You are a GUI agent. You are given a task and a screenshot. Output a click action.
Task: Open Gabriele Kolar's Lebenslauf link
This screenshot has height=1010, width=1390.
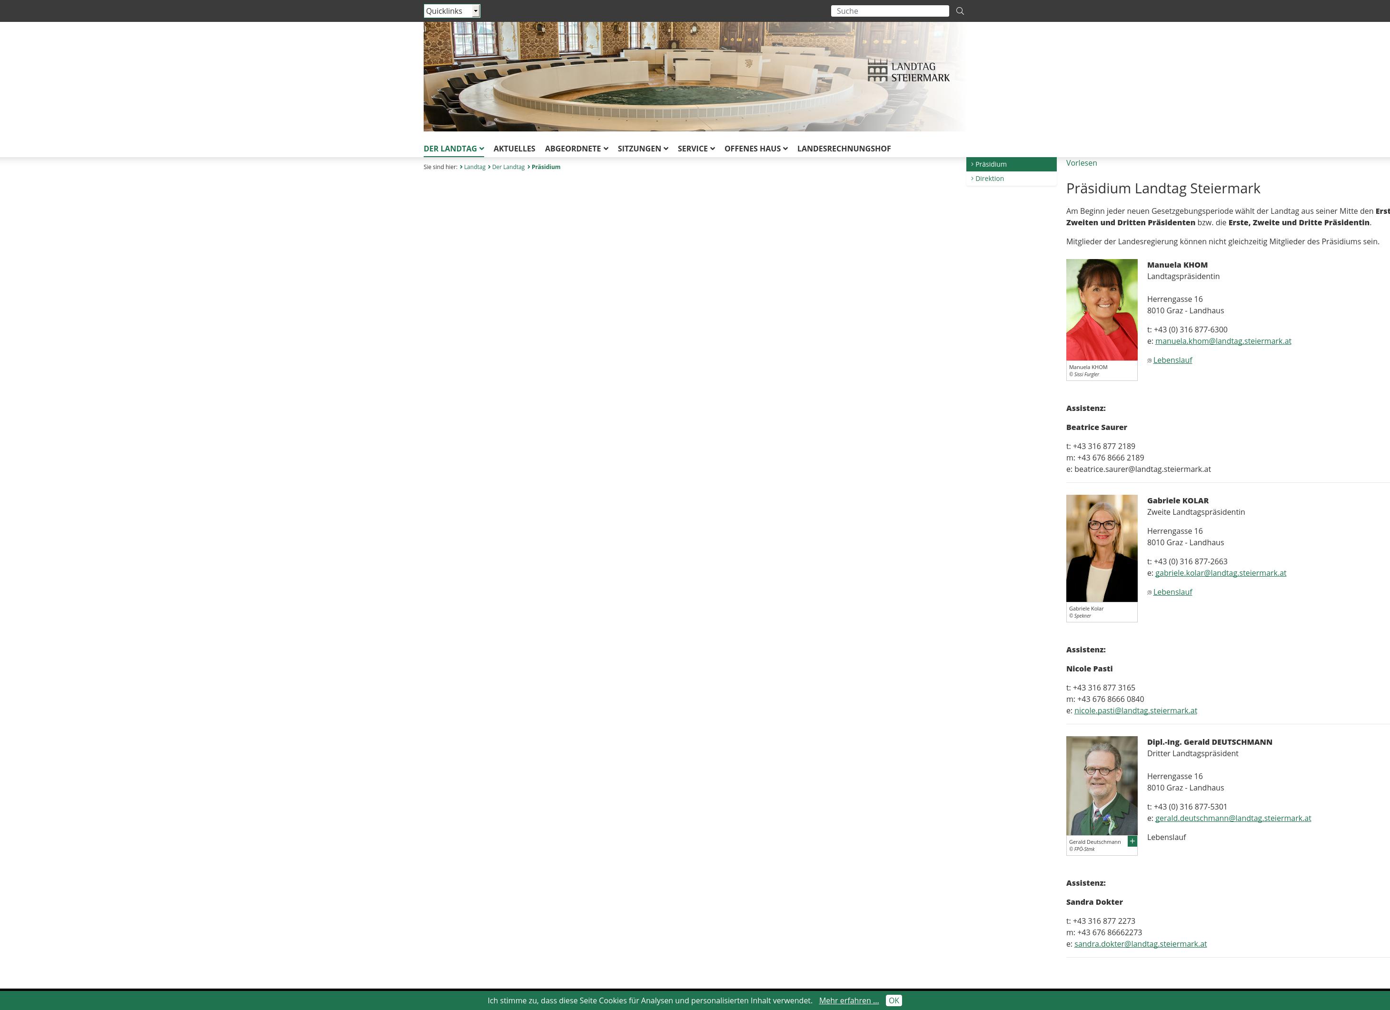[1172, 592]
